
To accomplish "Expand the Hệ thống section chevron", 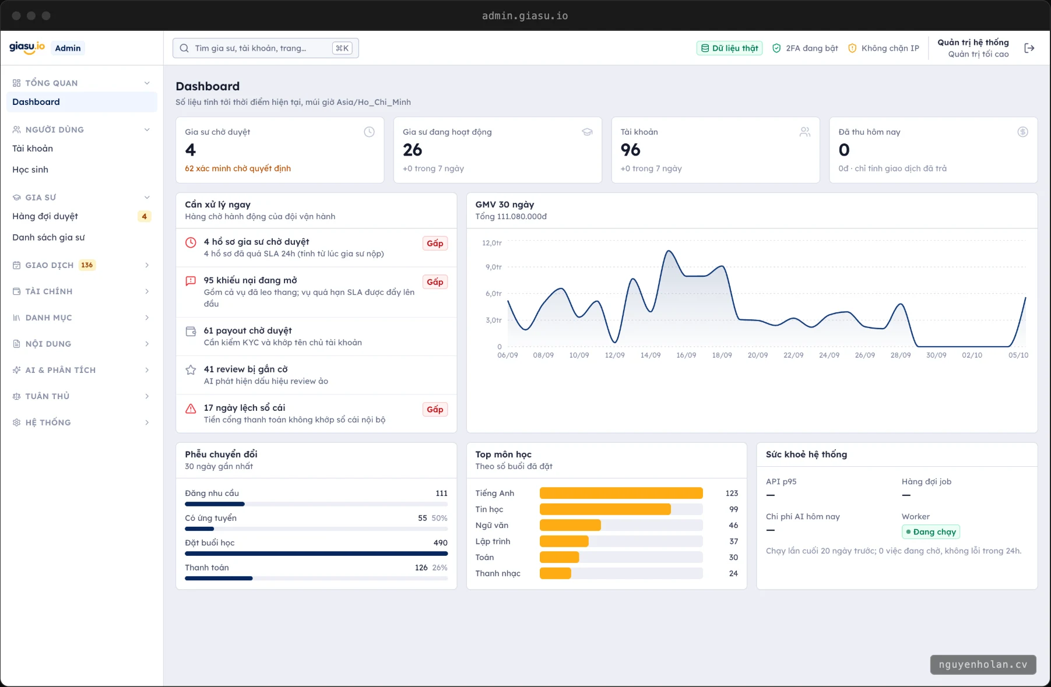I will [147, 422].
